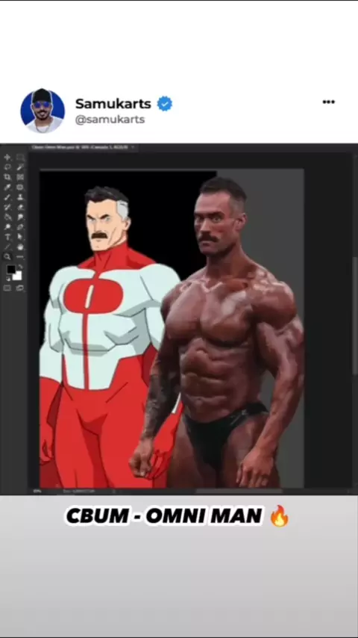
Task: Select the Zoom tool
Action: click(7, 257)
